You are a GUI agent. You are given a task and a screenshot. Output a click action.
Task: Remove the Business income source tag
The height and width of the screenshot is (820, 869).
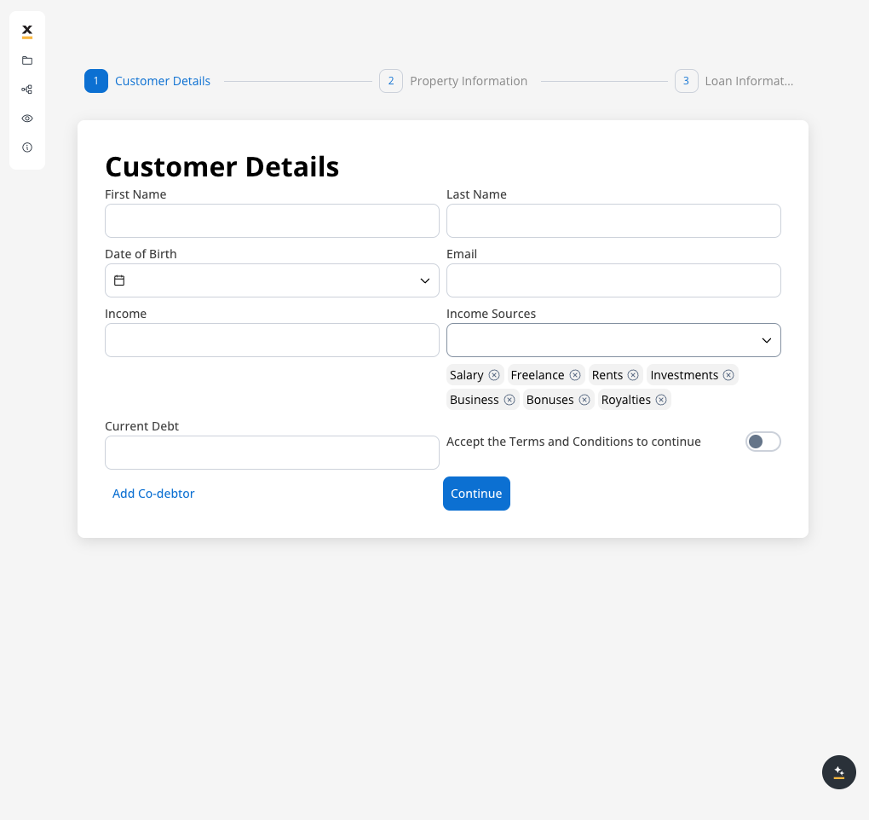[x=509, y=400]
